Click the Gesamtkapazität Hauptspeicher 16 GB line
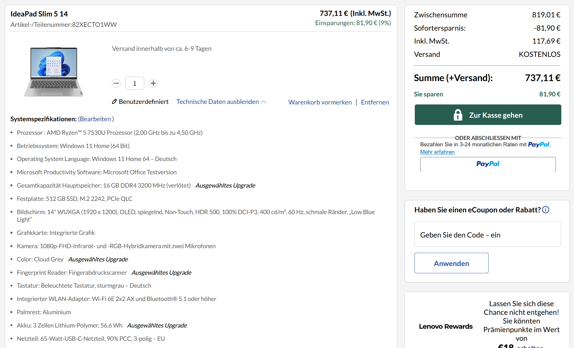The image size is (574, 348). (104, 185)
